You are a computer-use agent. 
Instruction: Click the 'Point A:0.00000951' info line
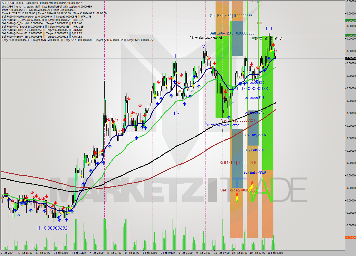pyautogui.click(x=39, y=10)
